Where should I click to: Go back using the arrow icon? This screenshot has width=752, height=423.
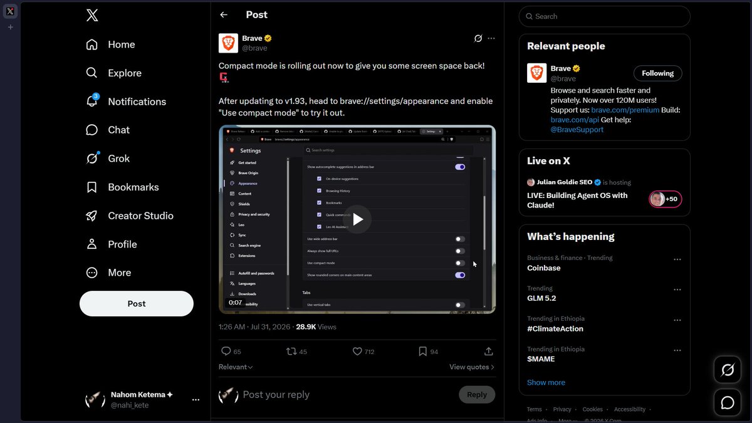pos(224,14)
